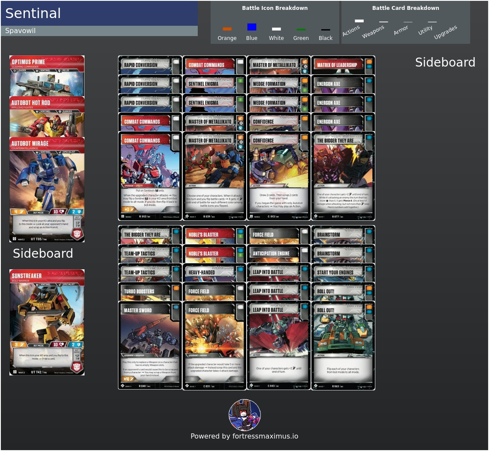The height and width of the screenshot is (451, 489).
Task: Select the White battle icon swatch
Action: pos(276,29)
